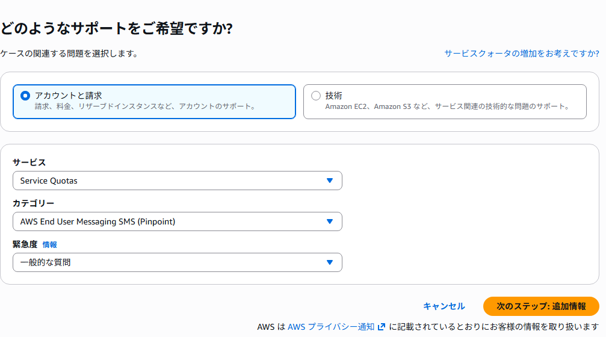Click the blue arrow in the カテゴリー field
Image resolution: width=606 pixels, height=337 pixels.
click(x=329, y=221)
